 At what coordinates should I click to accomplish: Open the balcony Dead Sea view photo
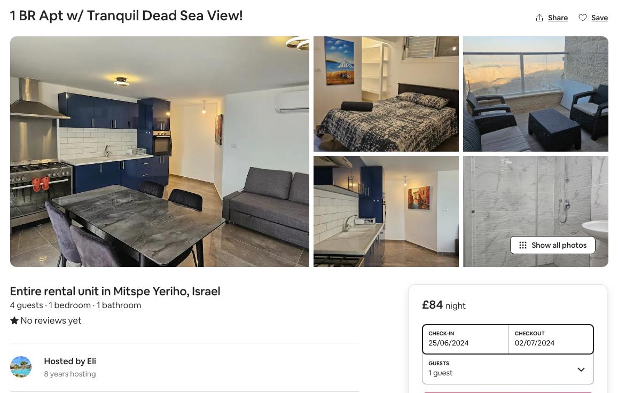536,94
